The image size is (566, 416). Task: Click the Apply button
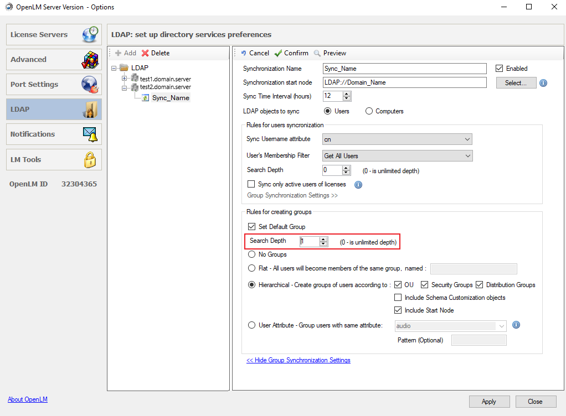[x=489, y=402]
